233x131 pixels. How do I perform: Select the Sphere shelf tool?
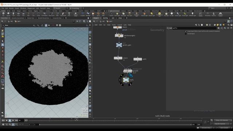(x=8, y=14)
